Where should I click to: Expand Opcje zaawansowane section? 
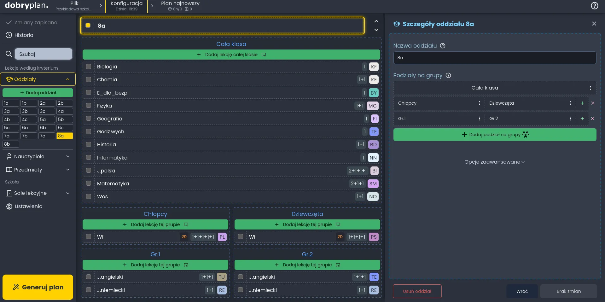[x=494, y=162]
